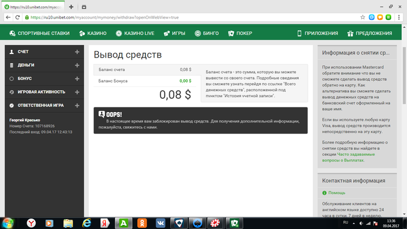Click the gift icon beside Предложения
This screenshot has width=407, height=229.
351,33
